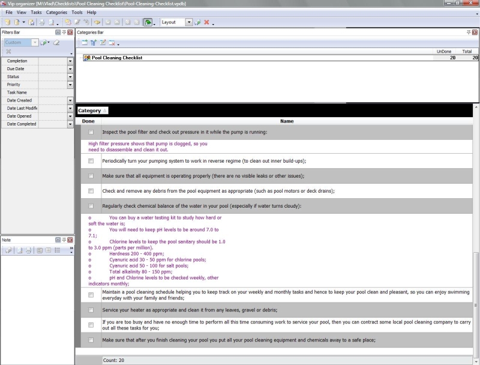
Task: Click the green highlighted icon left of Layout
Action: coord(148,22)
